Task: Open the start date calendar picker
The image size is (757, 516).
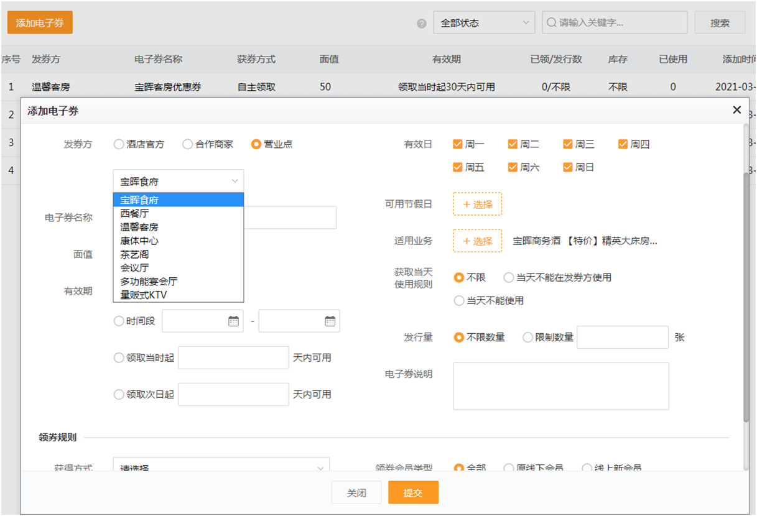Action: [233, 321]
